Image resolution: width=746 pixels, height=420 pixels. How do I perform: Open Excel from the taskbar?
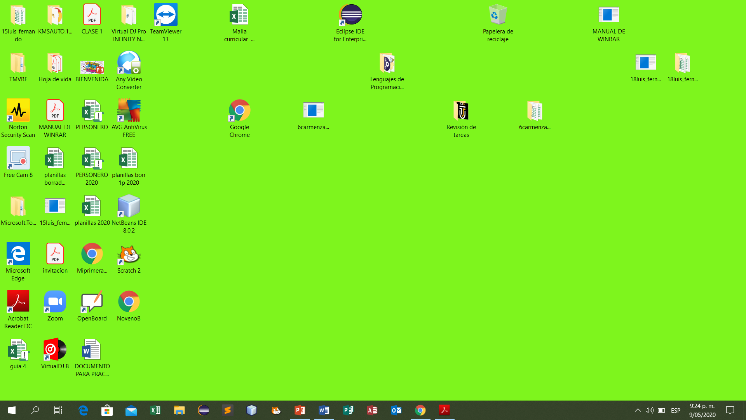coord(155,410)
